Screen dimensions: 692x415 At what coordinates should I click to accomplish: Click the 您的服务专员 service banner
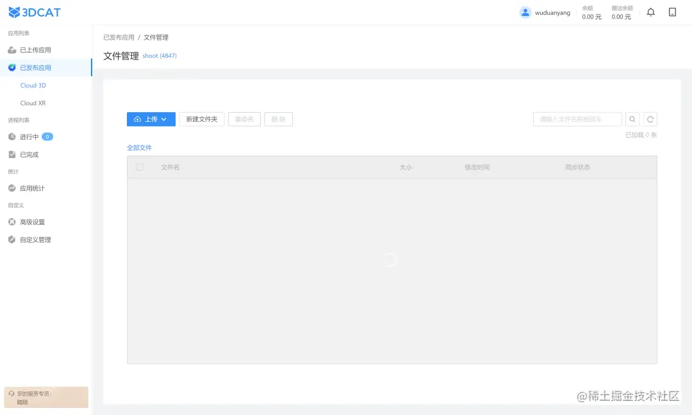click(x=46, y=397)
